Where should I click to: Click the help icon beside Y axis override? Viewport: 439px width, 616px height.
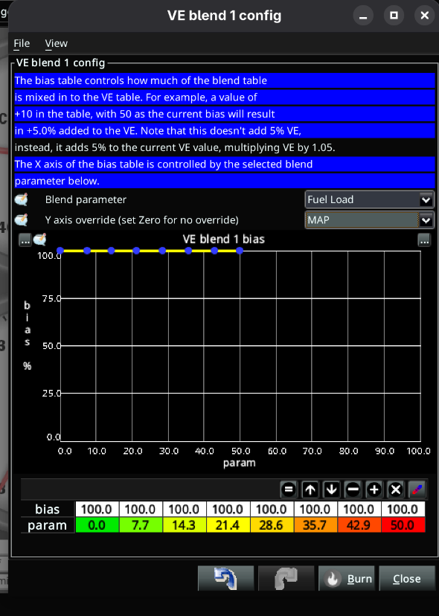pos(22,220)
